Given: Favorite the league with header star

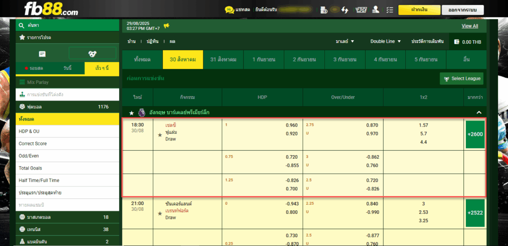Looking at the screenshot, I should tap(131, 113).
